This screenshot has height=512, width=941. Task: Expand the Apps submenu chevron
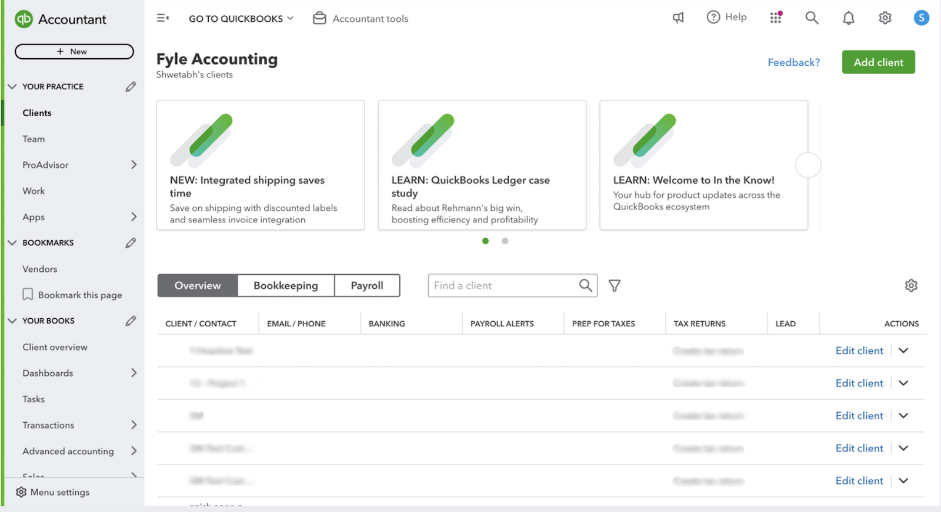(134, 217)
